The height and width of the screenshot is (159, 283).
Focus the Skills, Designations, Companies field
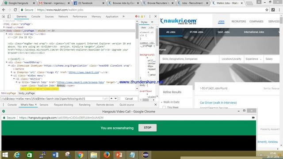pyautogui.click(x=189, y=59)
